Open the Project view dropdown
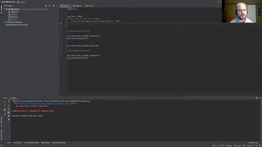Screen dimensions: 262x147 click(9, 6)
